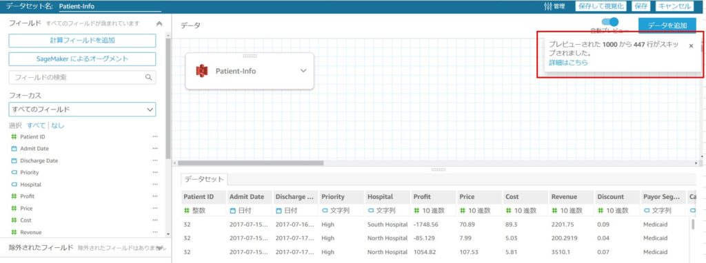The image size is (706, 263).
Task: Click the Revenue column header
Action: point(571,196)
